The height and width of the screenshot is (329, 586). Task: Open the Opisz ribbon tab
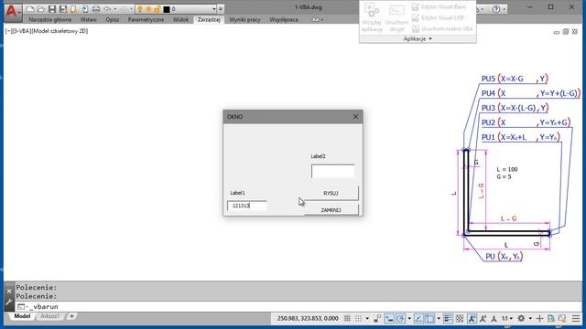(x=112, y=20)
